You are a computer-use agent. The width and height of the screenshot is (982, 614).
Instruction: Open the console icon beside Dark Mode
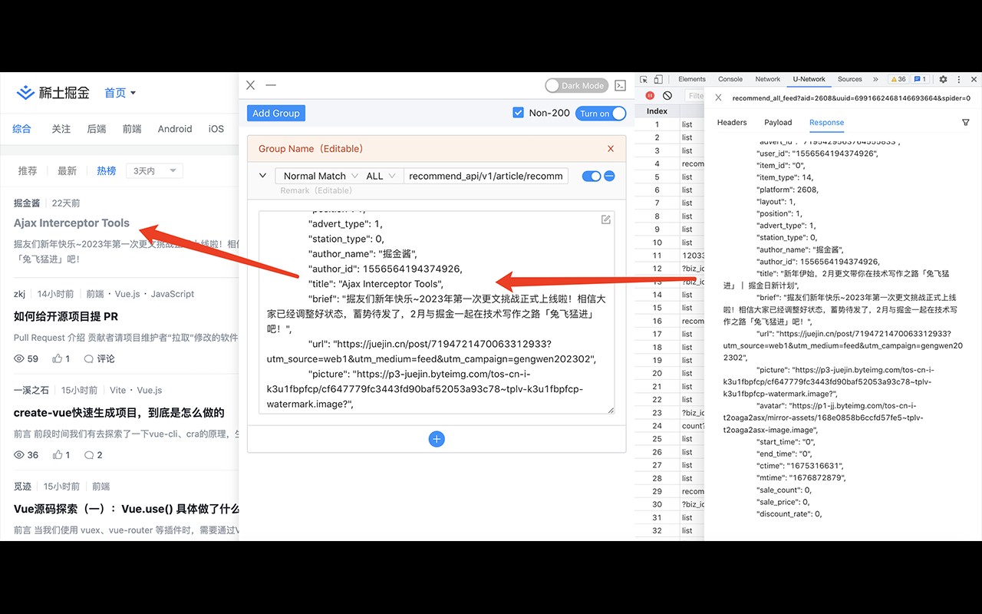pyautogui.click(x=621, y=85)
